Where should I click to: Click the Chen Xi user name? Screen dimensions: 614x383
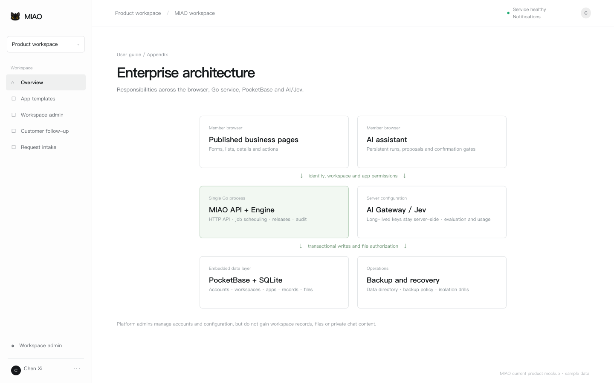(33, 369)
